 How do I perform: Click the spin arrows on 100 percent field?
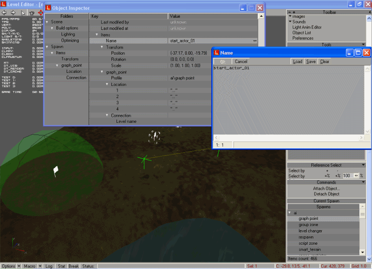[356, 176]
